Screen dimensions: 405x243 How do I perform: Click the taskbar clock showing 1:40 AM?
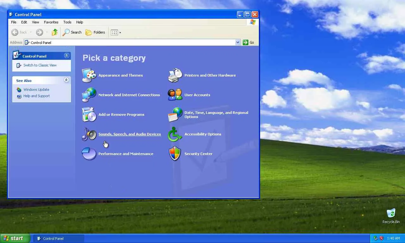point(393,238)
